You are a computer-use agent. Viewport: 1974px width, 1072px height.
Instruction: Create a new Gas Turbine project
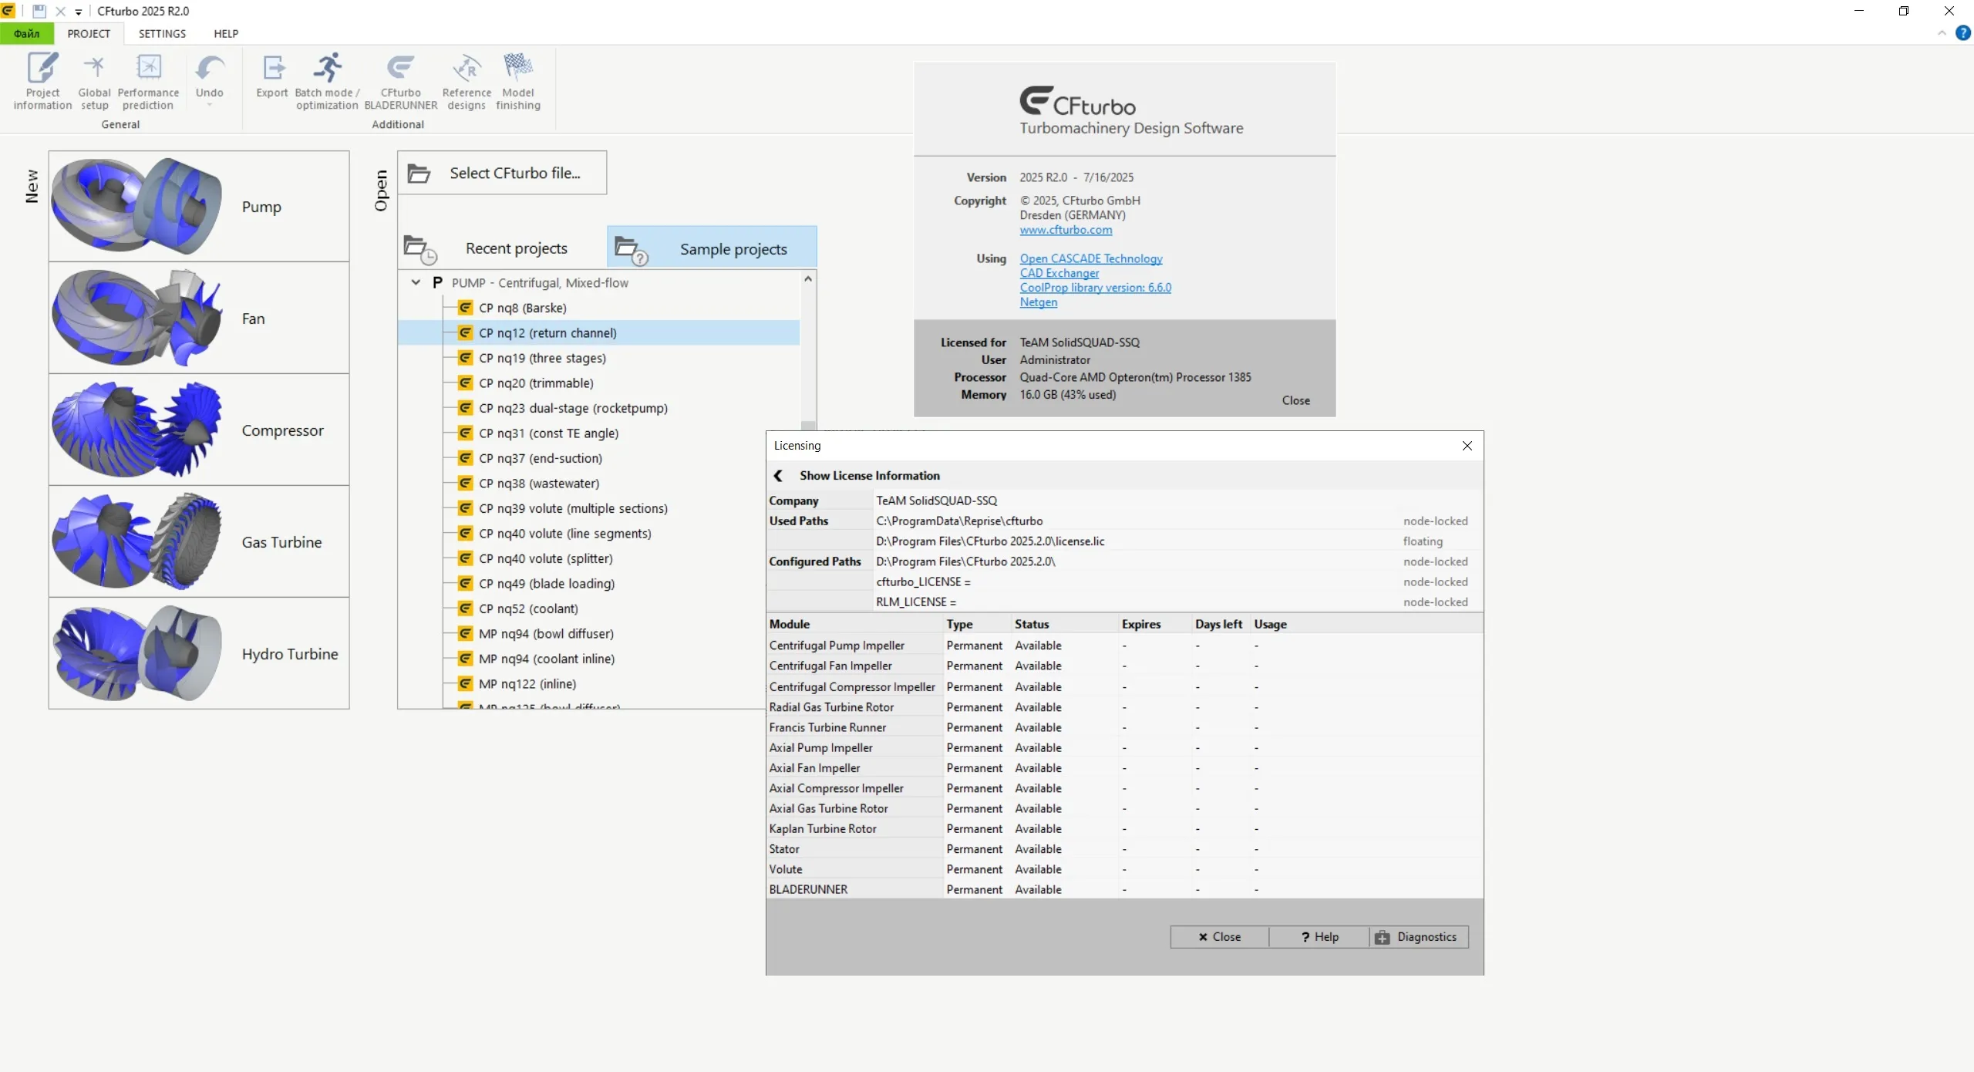pyautogui.click(x=199, y=541)
